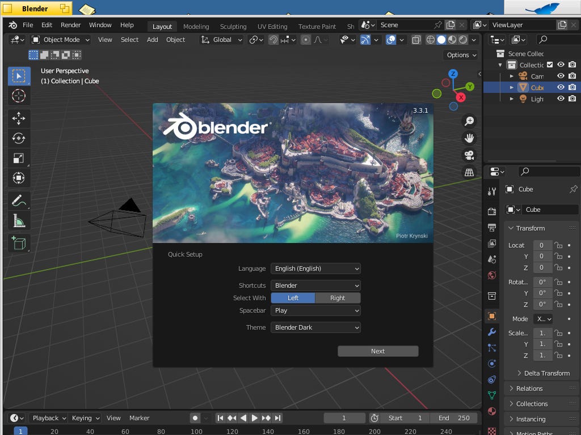Open the Physics properties tab
Image resolution: width=581 pixels, height=435 pixels.
(x=492, y=364)
